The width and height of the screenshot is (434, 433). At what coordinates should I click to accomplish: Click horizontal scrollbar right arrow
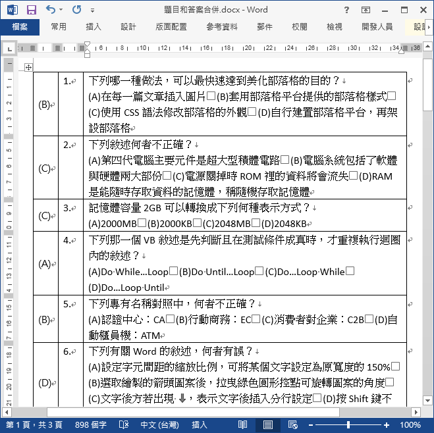point(416,412)
